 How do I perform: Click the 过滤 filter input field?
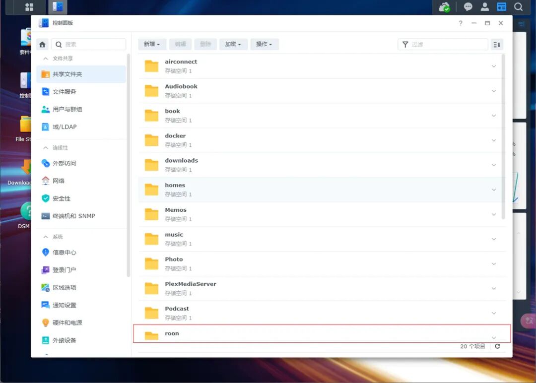(x=443, y=45)
